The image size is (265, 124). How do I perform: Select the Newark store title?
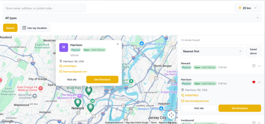(186, 63)
